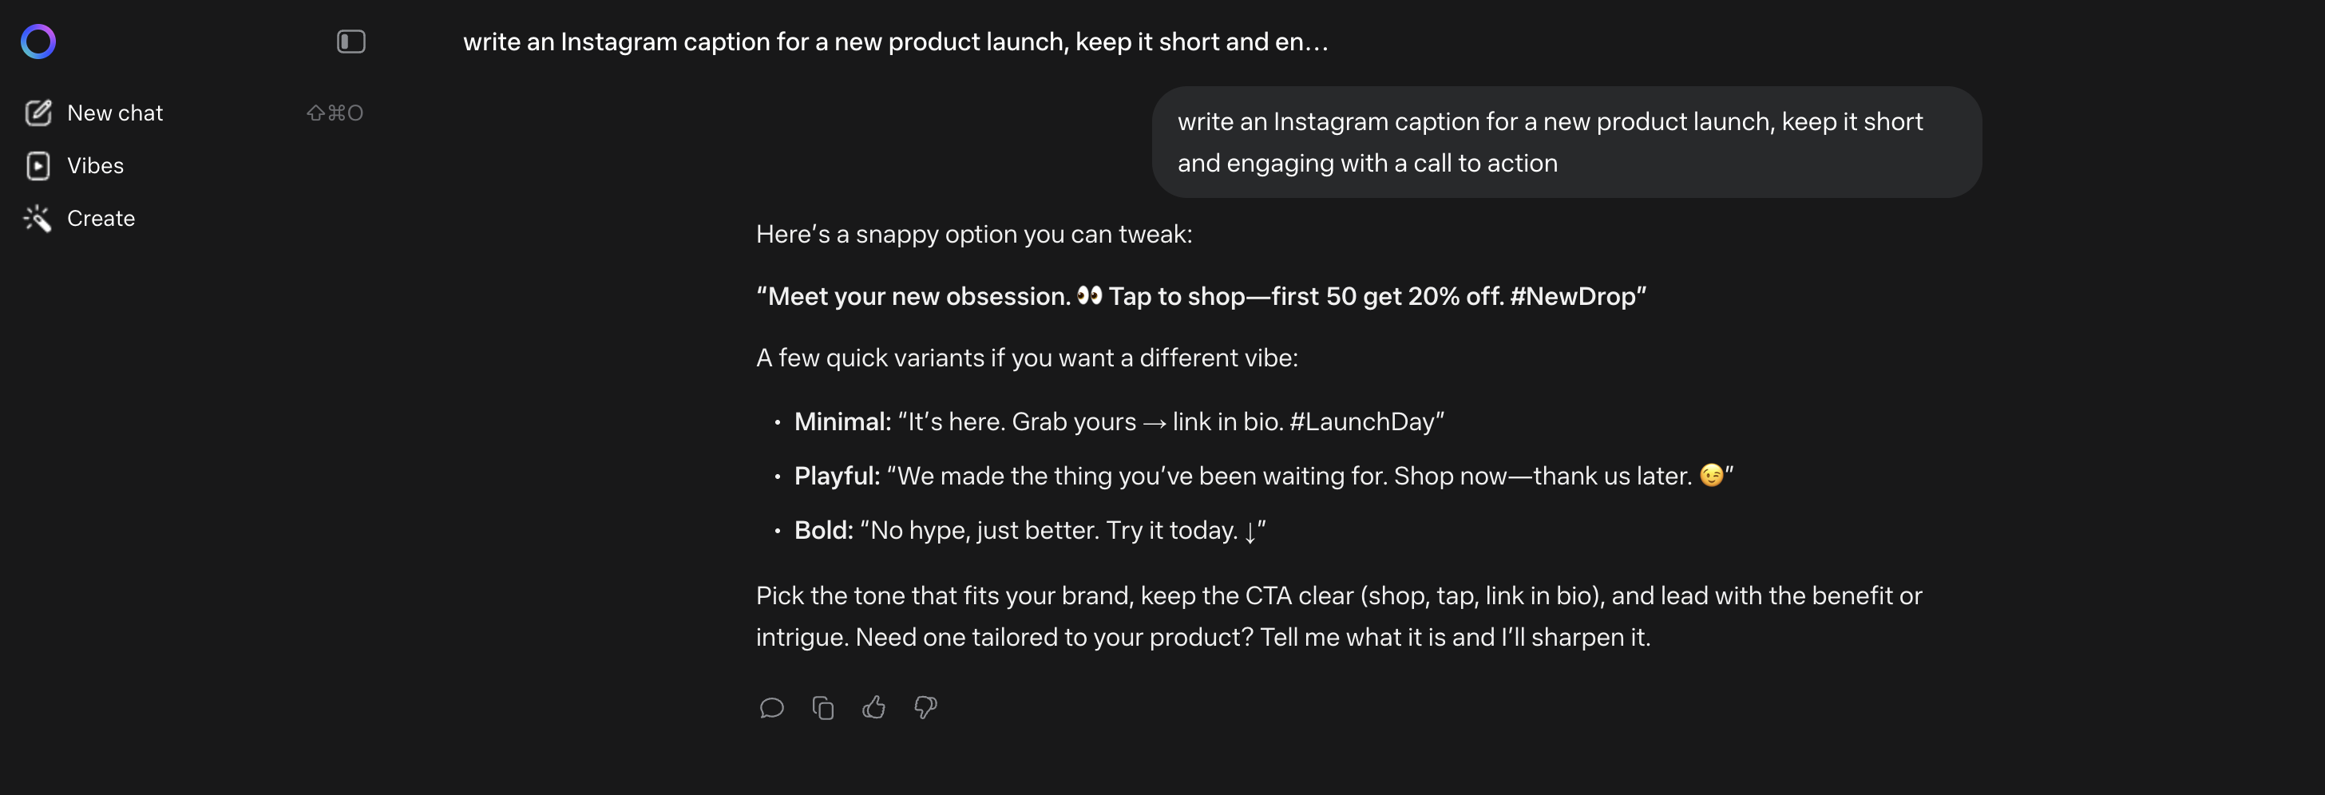Click the New chat keyboard shortcut hint
Screen dimensions: 2325x795
click(335, 113)
